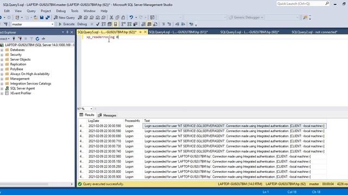
Task: Pin Object Explorer auto-hide icon
Action: point(67,32)
